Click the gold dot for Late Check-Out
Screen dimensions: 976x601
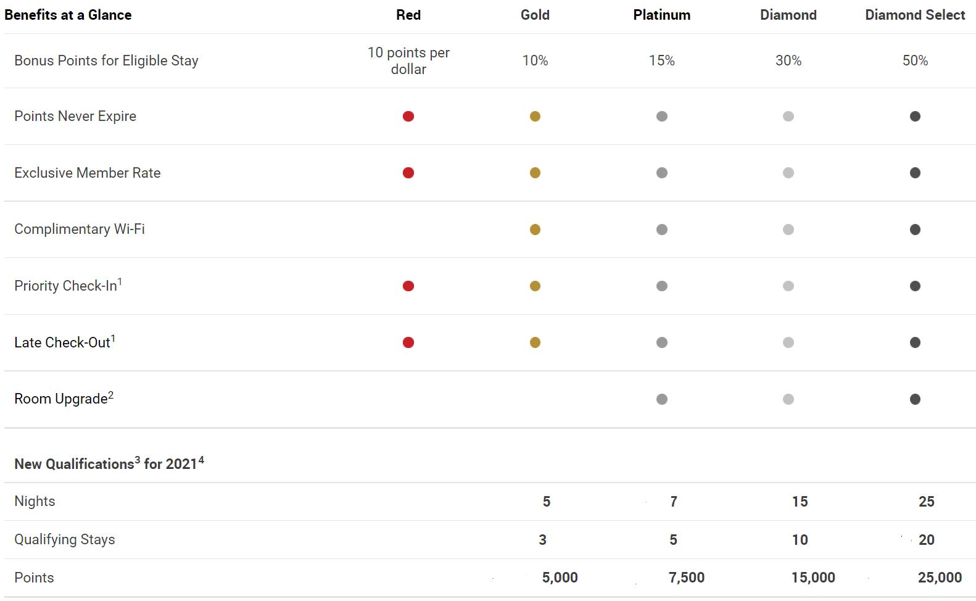pyautogui.click(x=535, y=342)
